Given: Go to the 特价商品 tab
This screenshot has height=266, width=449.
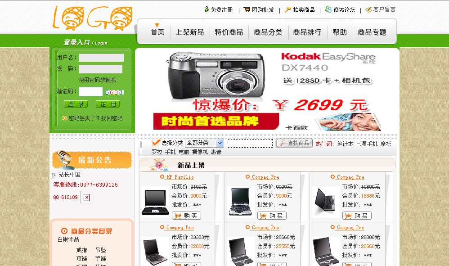Looking at the screenshot, I should [229, 32].
